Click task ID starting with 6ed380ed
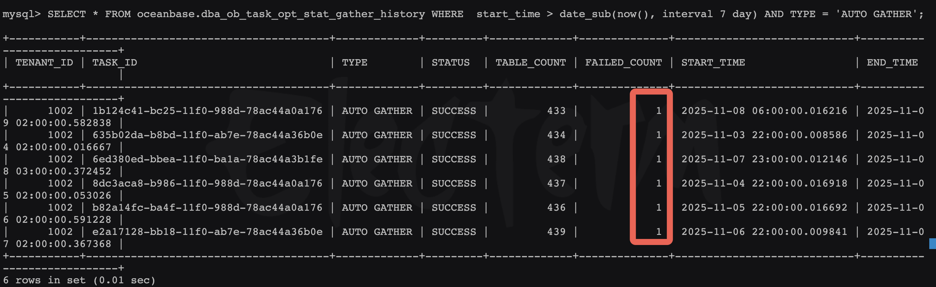936x287 pixels. pos(207,159)
